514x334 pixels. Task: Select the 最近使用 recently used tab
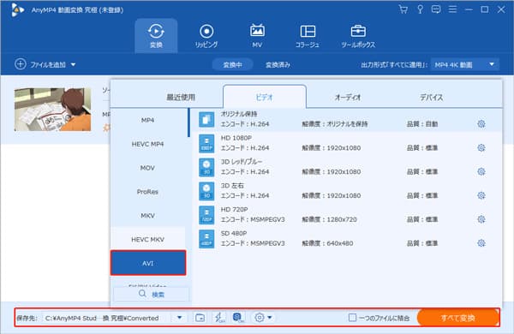coord(181,97)
